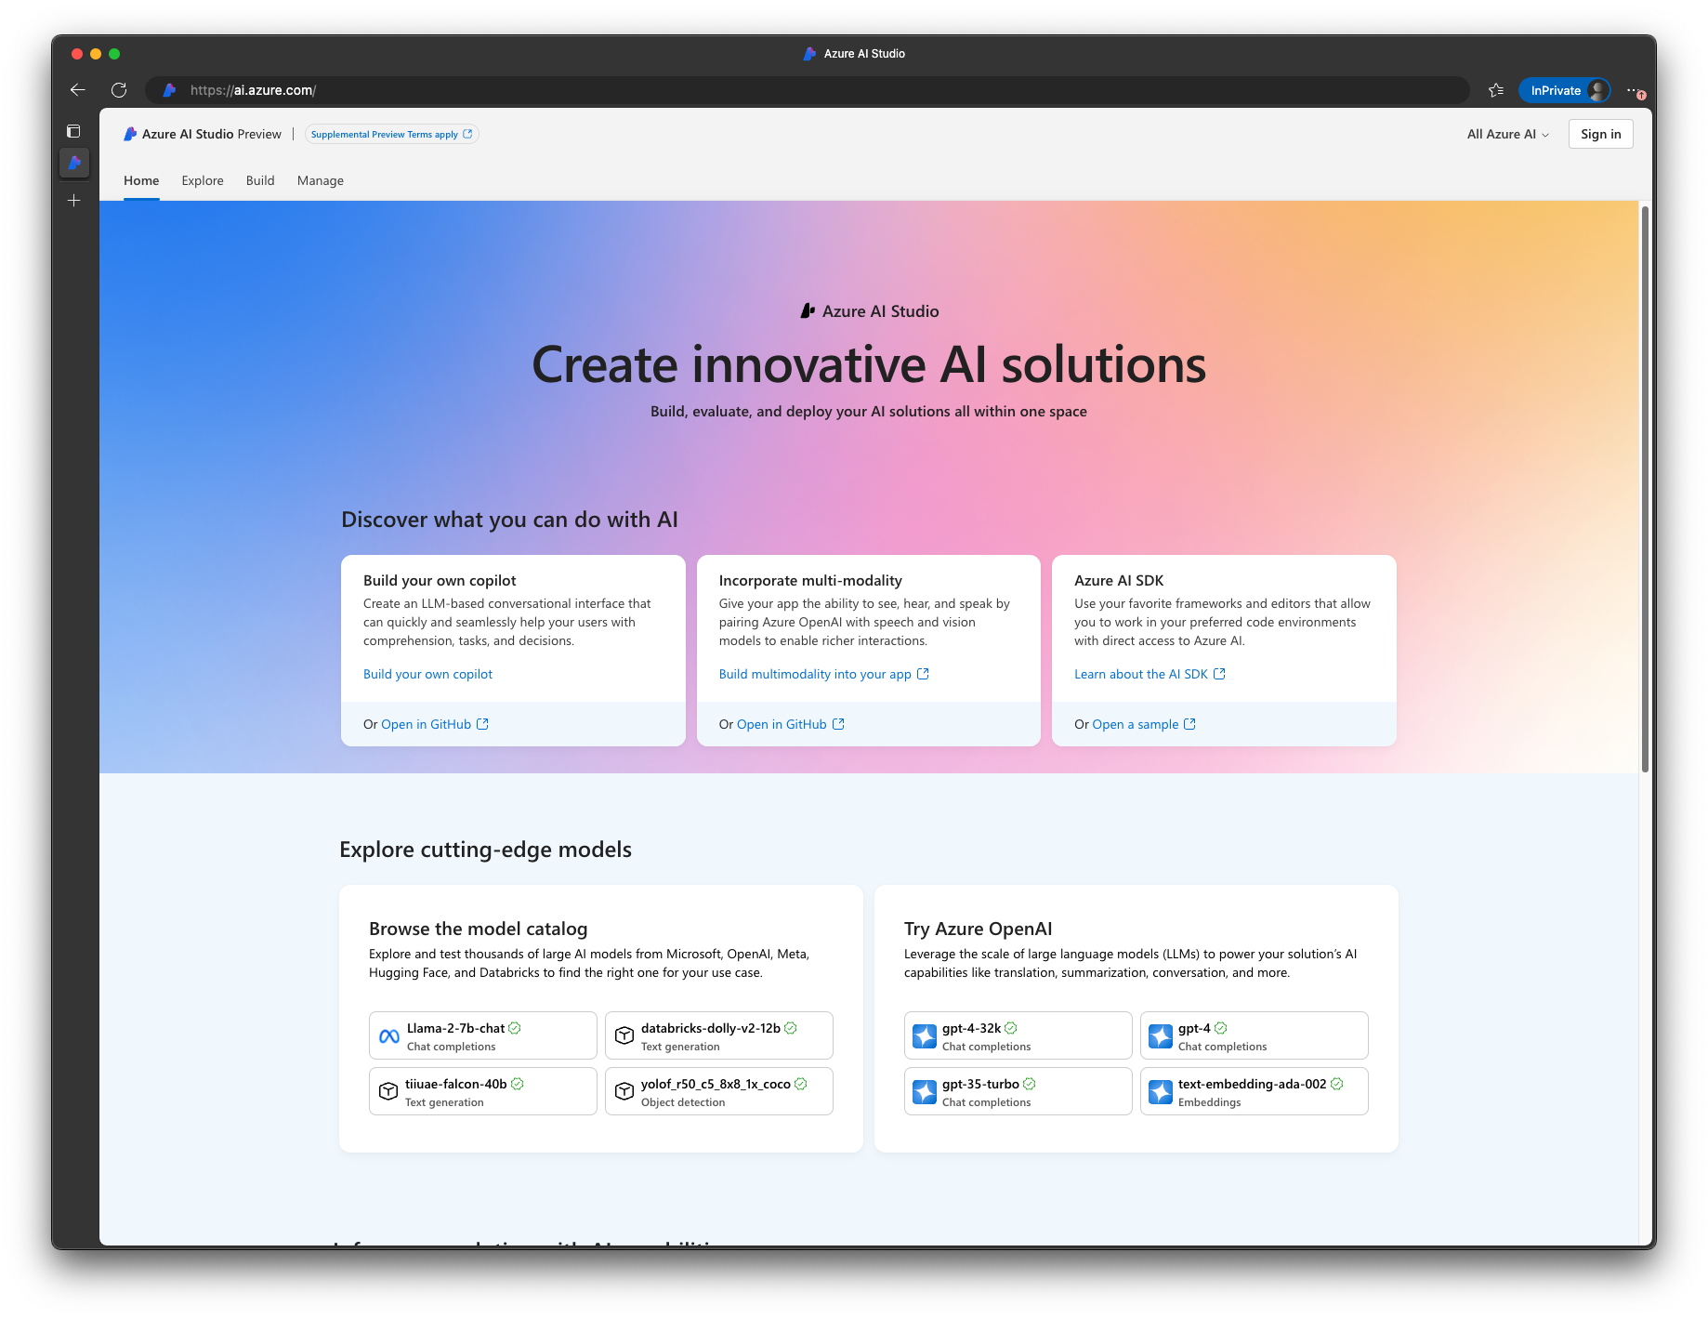Click the Meta logo on Llama card
The width and height of the screenshot is (1708, 1318).
pyautogui.click(x=389, y=1035)
